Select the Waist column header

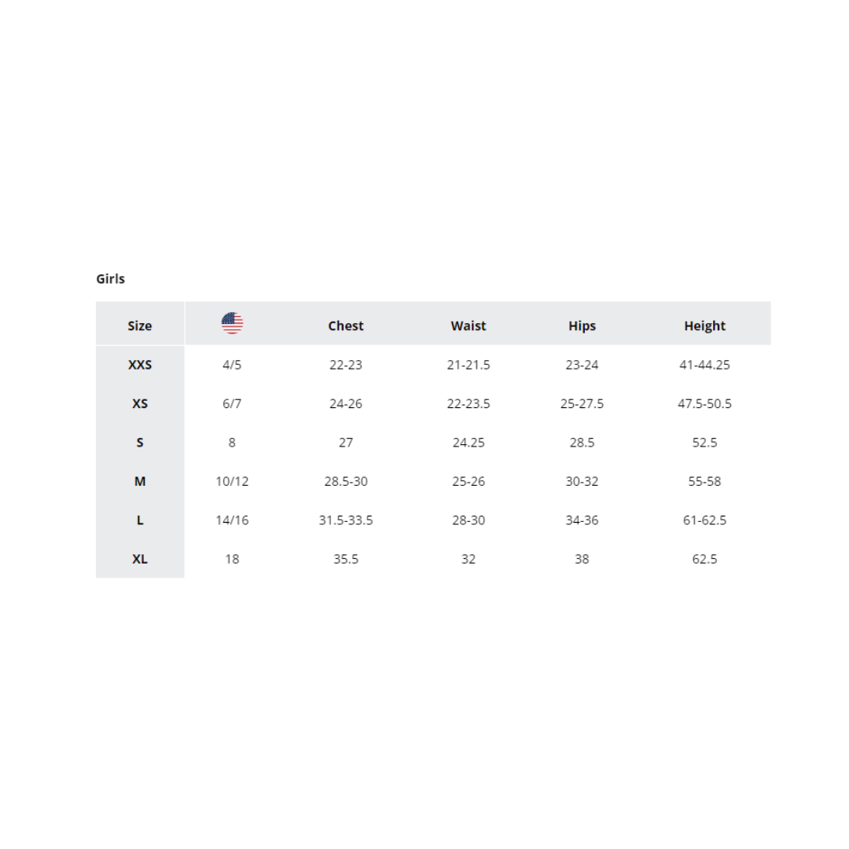click(x=469, y=325)
